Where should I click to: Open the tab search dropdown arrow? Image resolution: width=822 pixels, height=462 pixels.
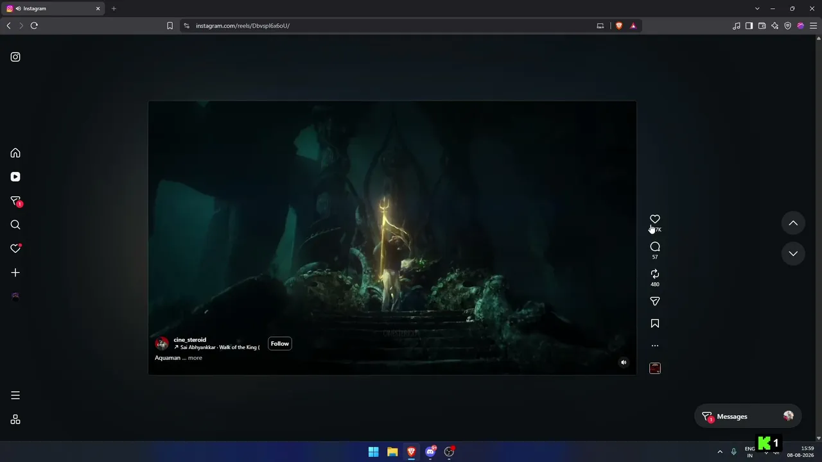(x=757, y=8)
